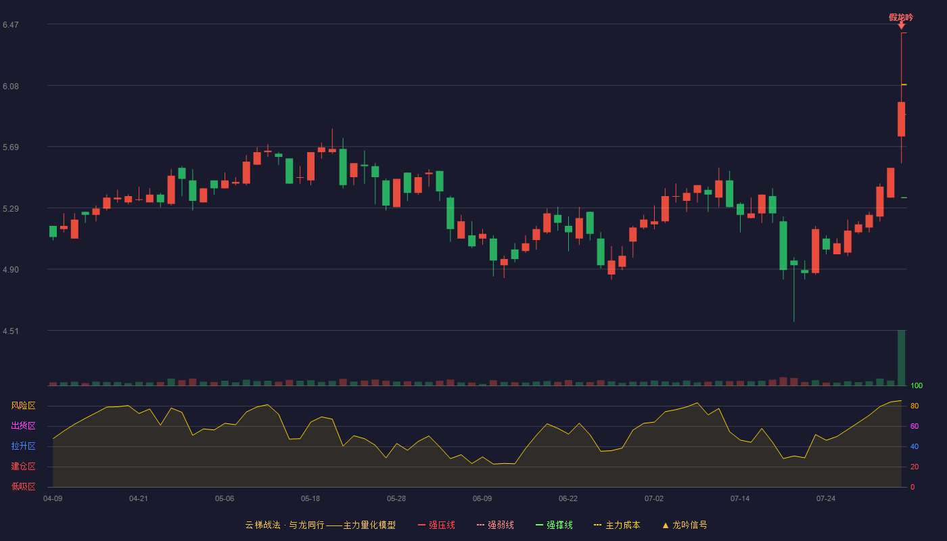Toggle the 强压线 legend series
The height and width of the screenshot is (541, 947).
click(x=436, y=525)
